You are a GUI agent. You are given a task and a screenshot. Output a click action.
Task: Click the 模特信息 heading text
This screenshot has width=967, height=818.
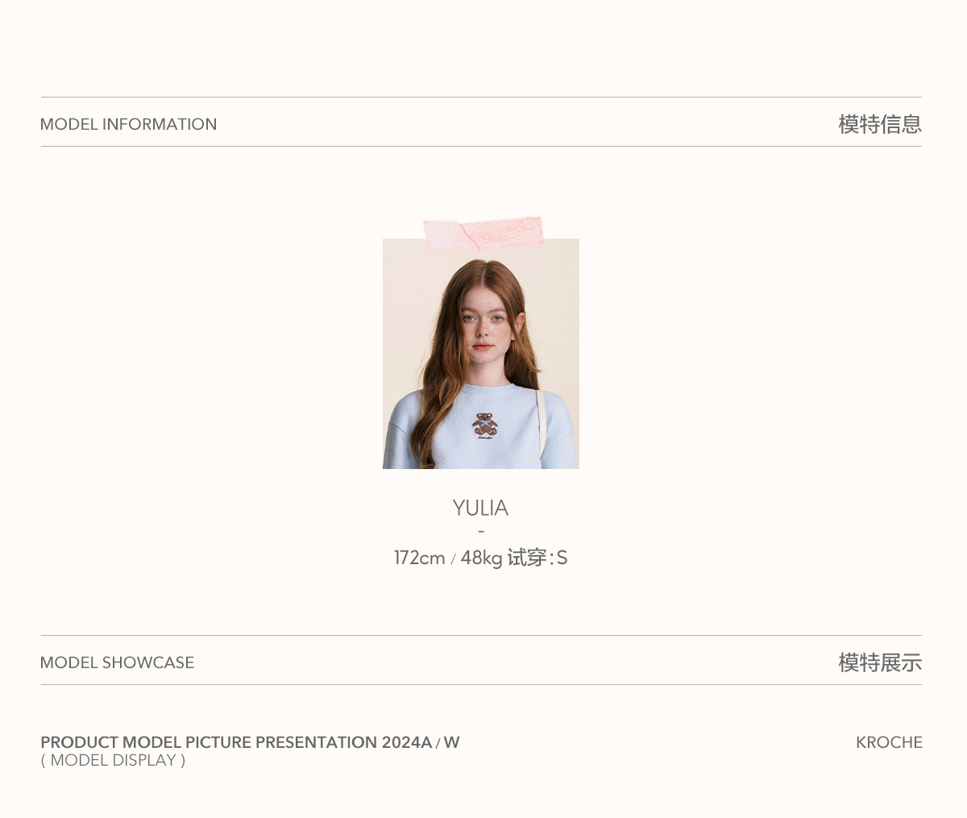[x=880, y=124]
